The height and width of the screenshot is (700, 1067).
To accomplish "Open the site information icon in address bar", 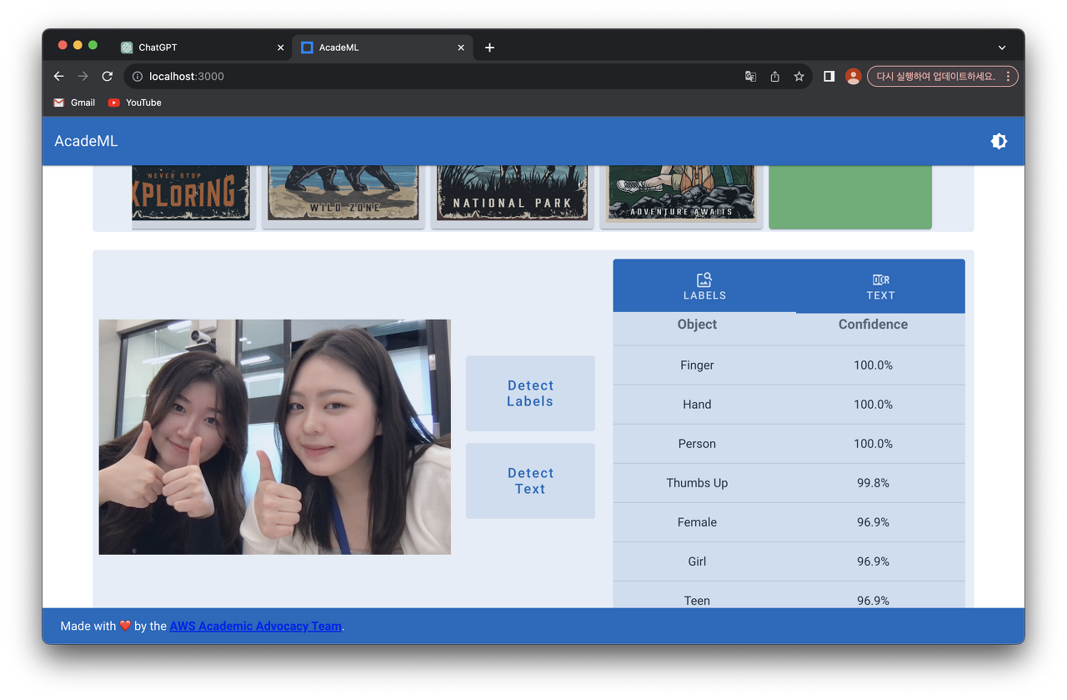I will [x=138, y=76].
